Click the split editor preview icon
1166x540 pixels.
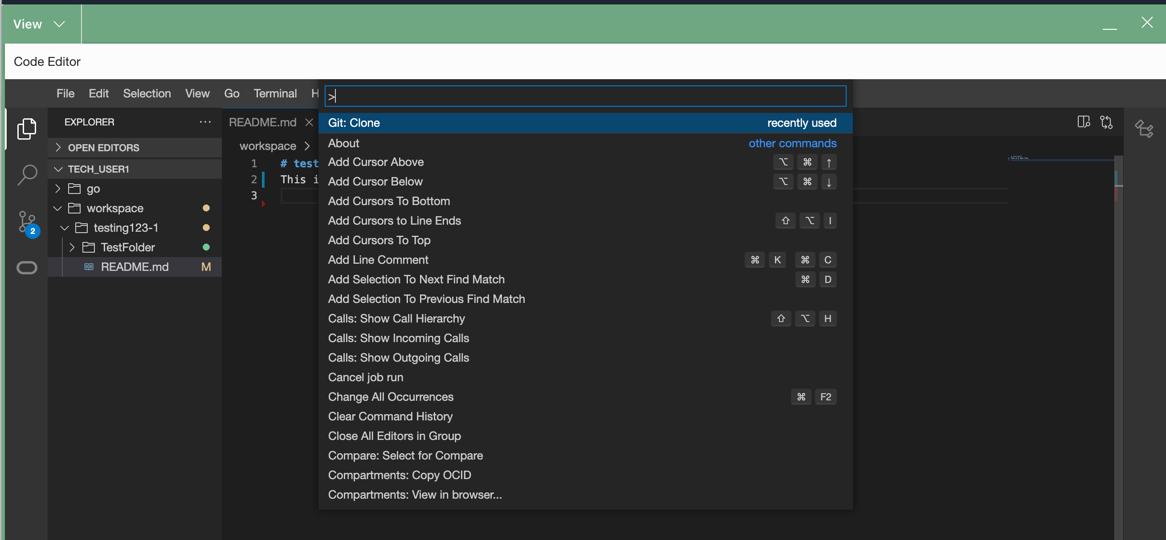point(1084,122)
